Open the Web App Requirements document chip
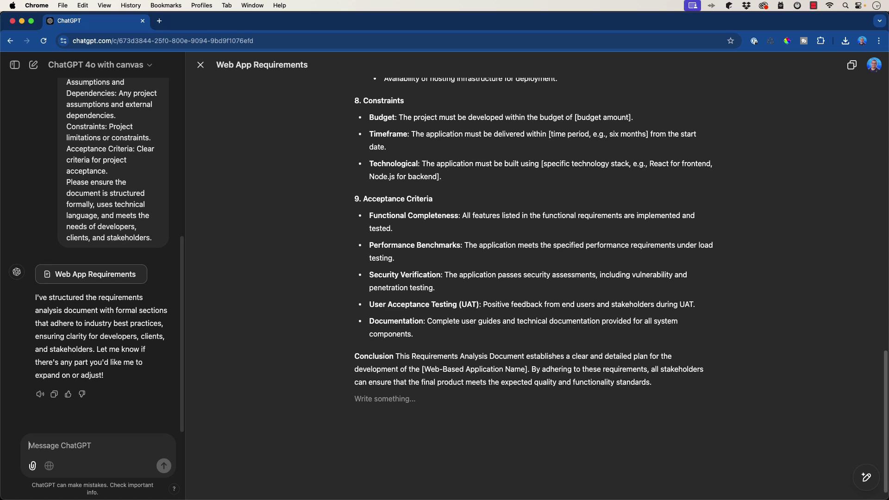 [91, 275]
